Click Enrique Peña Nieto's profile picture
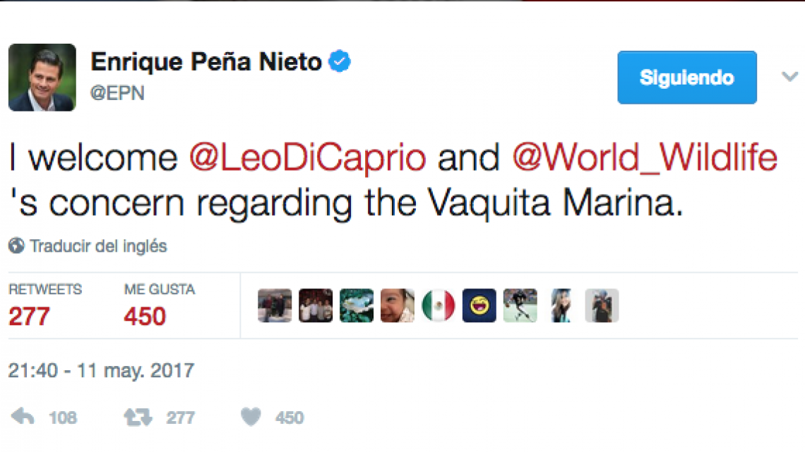Viewport: 805px width, 452px height. 42,78
